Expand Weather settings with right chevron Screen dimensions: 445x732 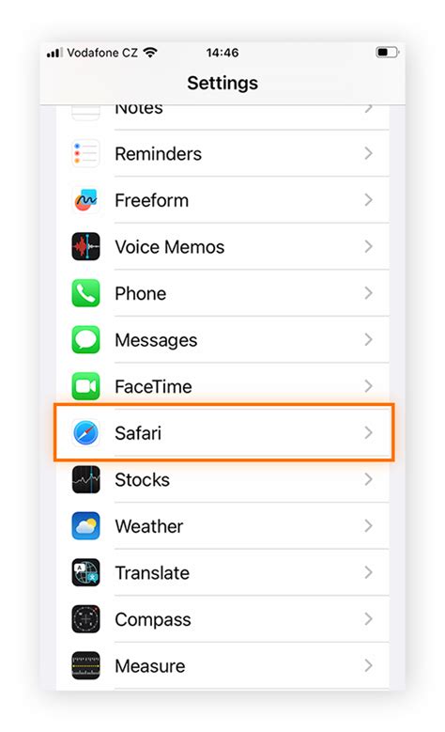pos(369,525)
